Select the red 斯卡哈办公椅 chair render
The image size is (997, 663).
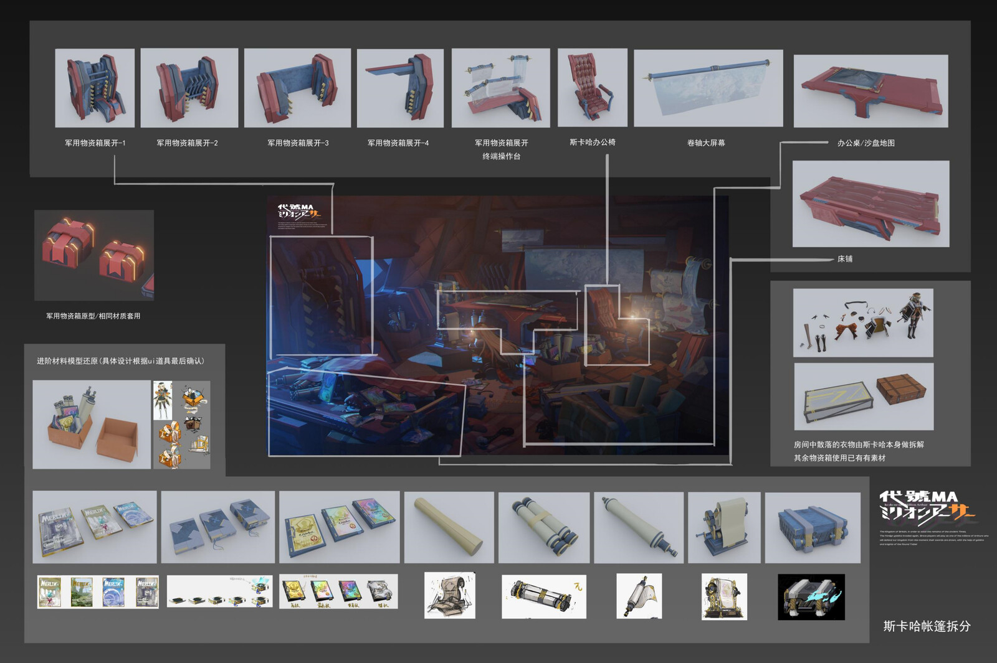pyautogui.click(x=593, y=88)
